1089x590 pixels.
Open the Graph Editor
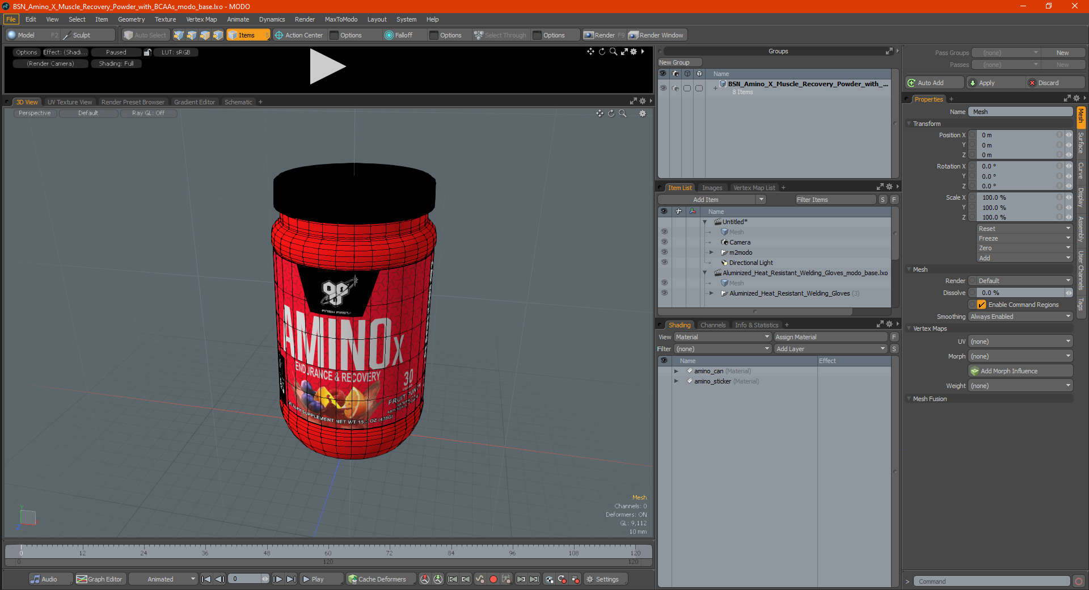tap(100, 579)
